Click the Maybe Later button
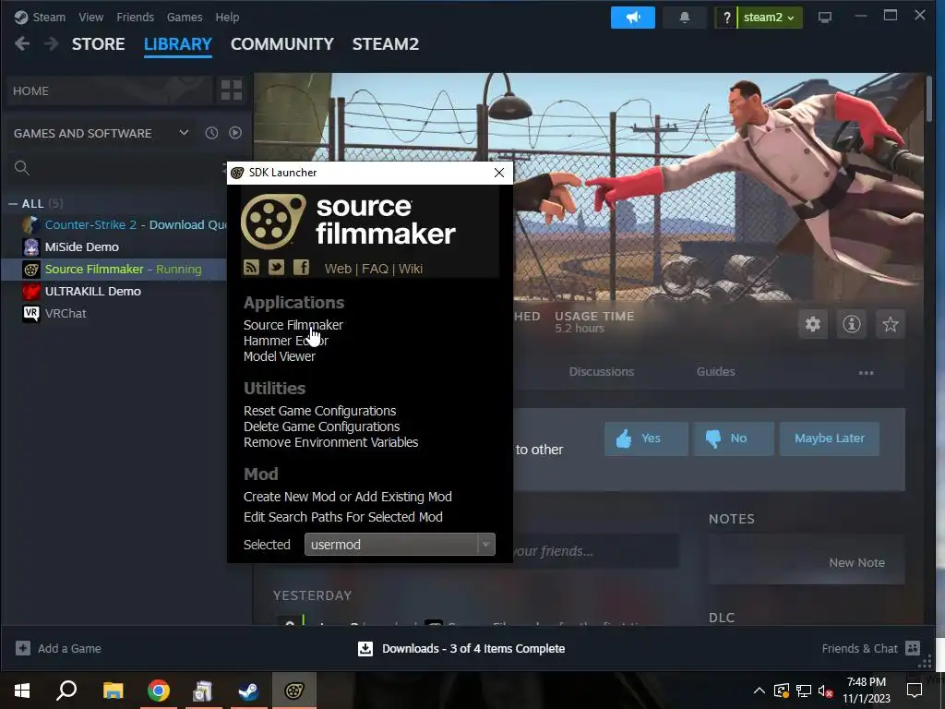The width and height of the screenshot is (945, 709). (x=830, y=439)
